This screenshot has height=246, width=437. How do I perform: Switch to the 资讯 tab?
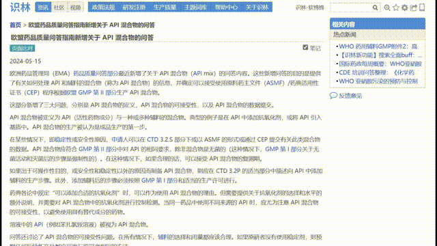pos(43,8)
